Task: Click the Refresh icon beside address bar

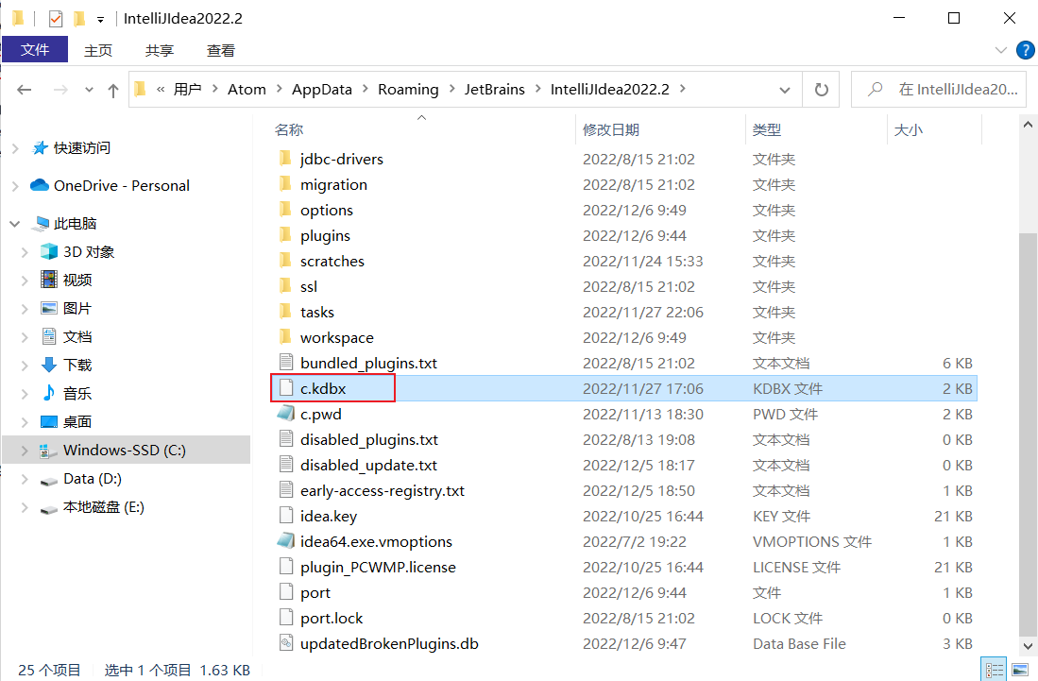Action: pyautogui.click(x=822, y=90)
